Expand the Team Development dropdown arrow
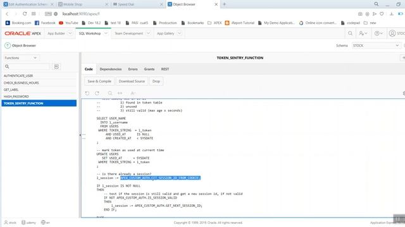Image resolution: width=405 pixels, height=227 pixels. (x=148, y=33)
